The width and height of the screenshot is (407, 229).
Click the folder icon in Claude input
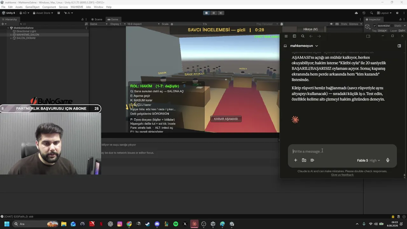[x=304, y=160]
